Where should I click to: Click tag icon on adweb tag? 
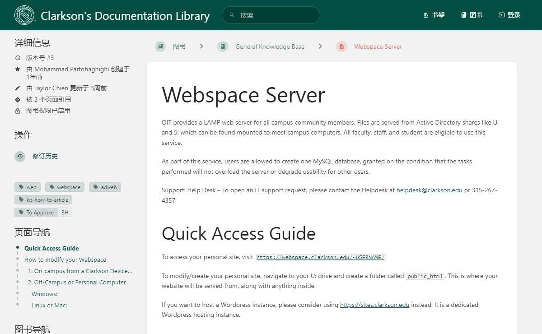(95, 187)
